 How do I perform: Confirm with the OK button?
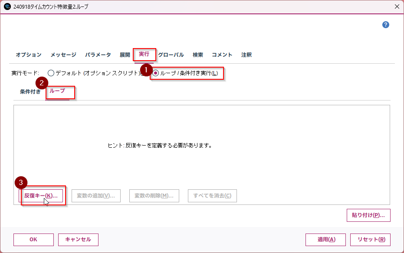[x=33, y=240]
